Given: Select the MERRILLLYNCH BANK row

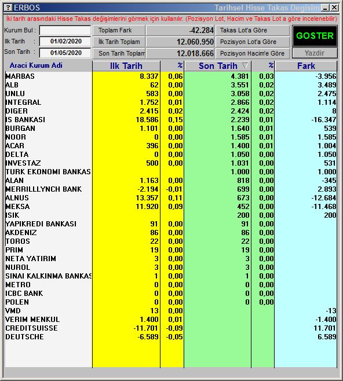Looking at the screenshot, I should point(171,189).
